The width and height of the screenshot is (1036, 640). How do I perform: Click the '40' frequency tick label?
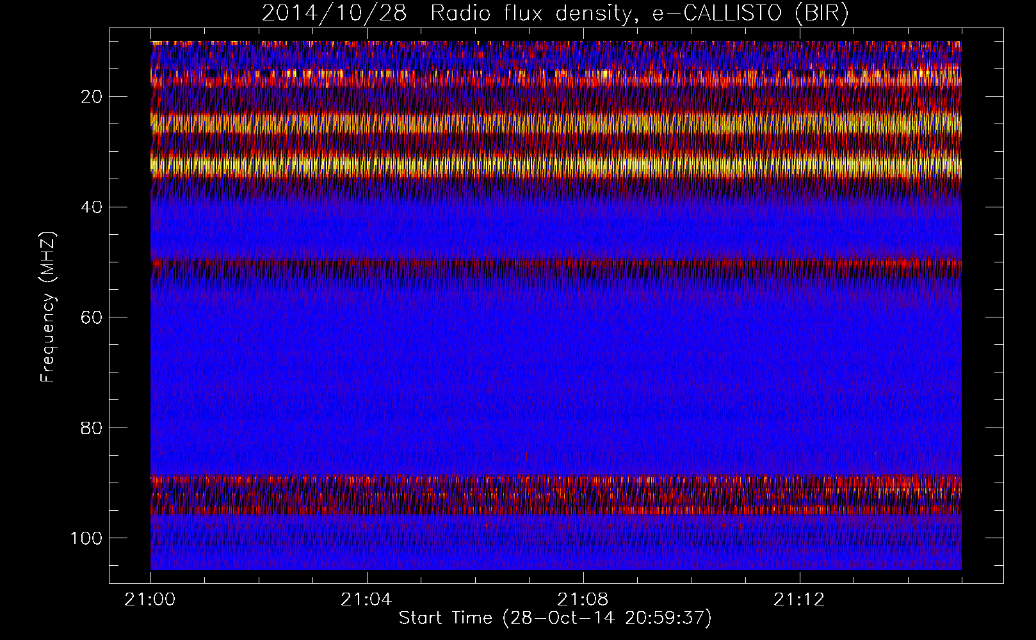coord(92,207)
